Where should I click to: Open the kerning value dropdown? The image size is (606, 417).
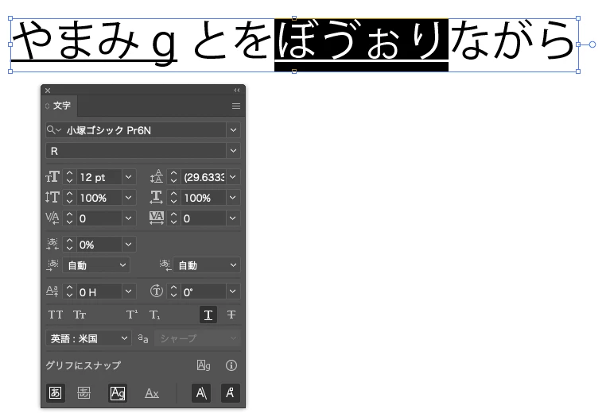point(128,218)
